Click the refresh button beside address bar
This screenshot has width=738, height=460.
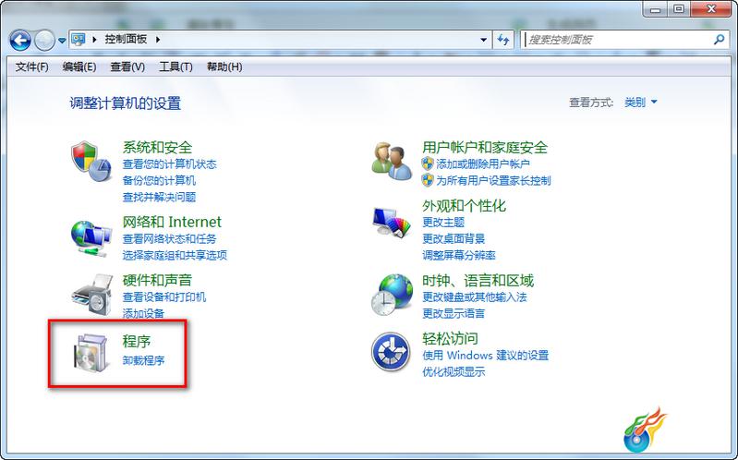(503, 40)
